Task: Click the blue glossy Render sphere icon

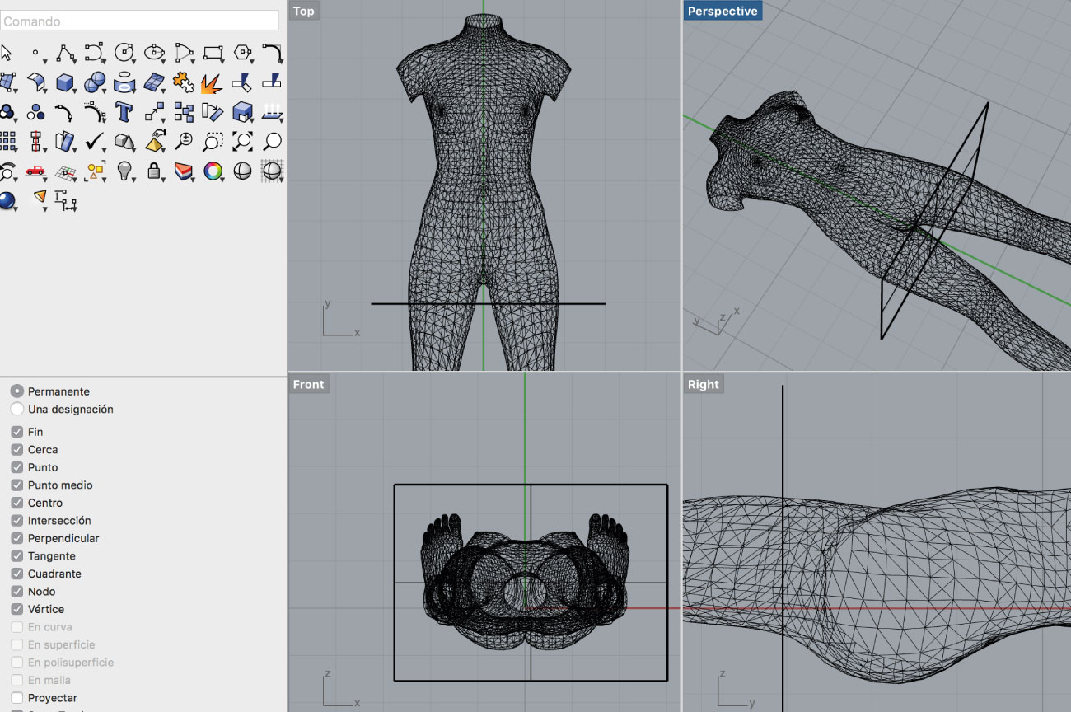Action: pyautogui.click(x=7, y=200)
